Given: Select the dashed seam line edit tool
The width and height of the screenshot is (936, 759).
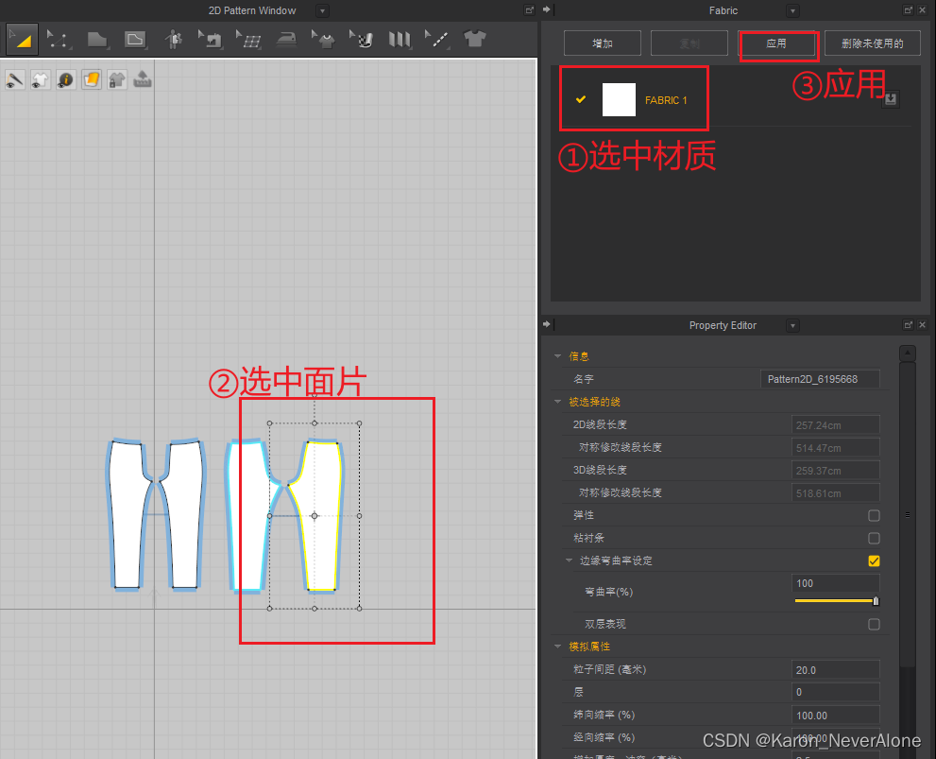Looking at the screenshot, I should click(x=437, y=40).
